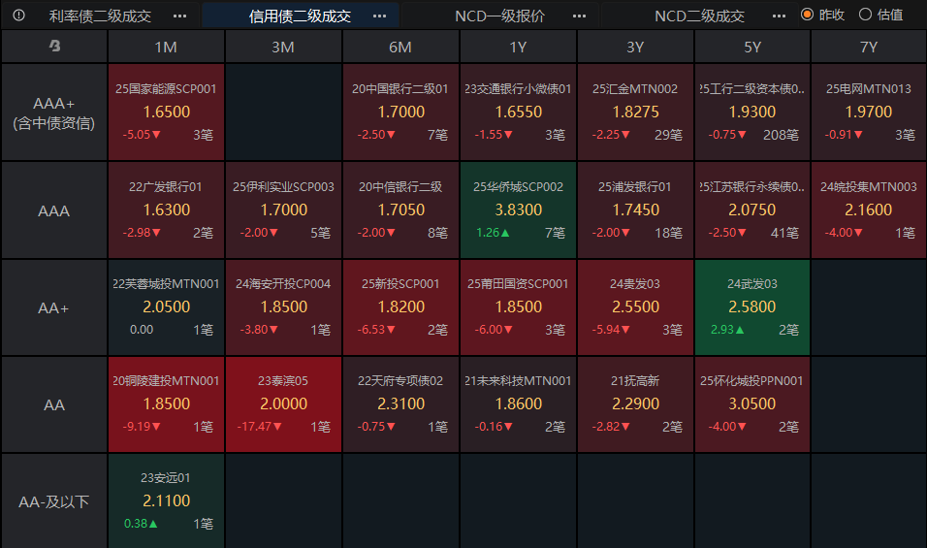The width and height of the screenshot is (927, 548).
Task: Open the green 25华侨城SCP002 cell
Action: pos(518,210)
